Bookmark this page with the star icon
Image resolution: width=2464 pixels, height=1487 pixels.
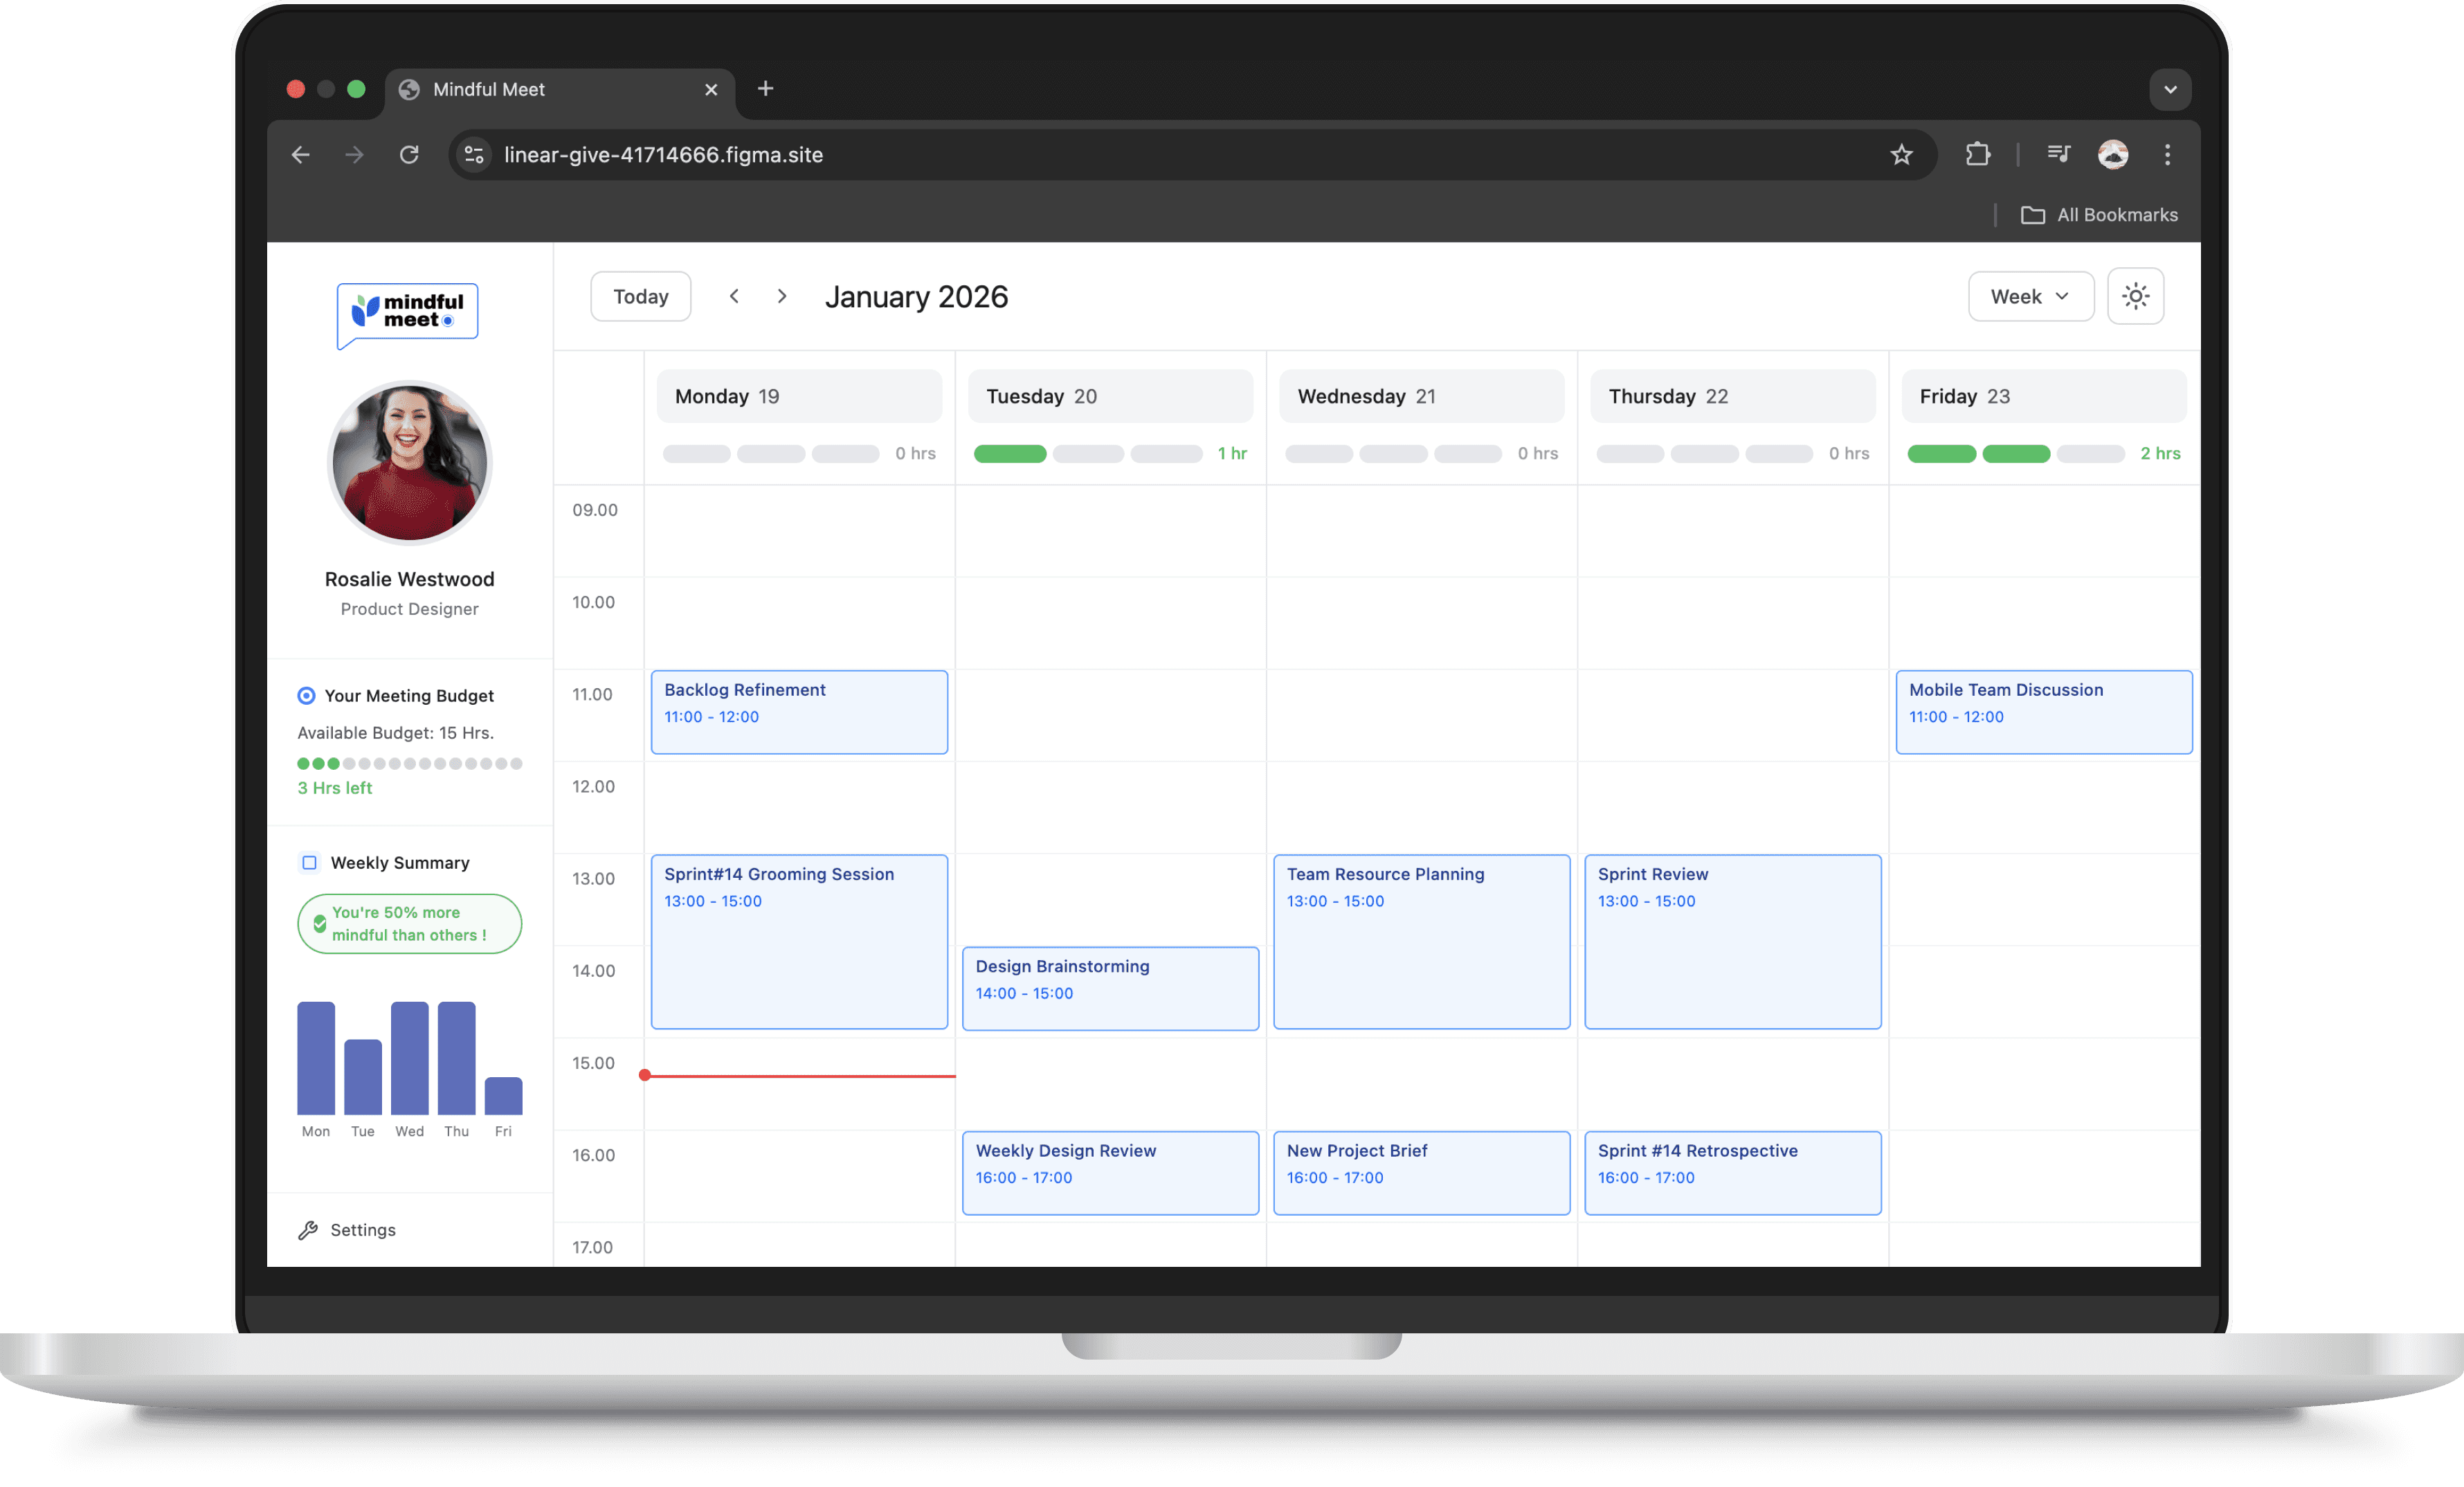coord(1901,155)
